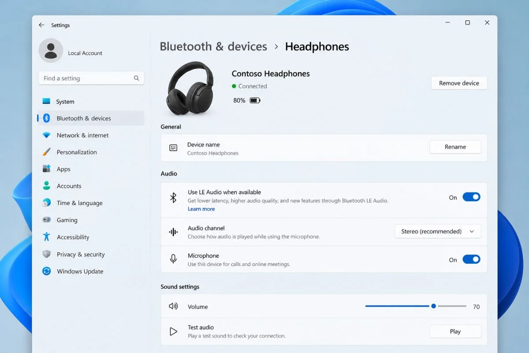Click the headphones product image
Viewport: 529px width, 353px height.
tap(190, 88)
